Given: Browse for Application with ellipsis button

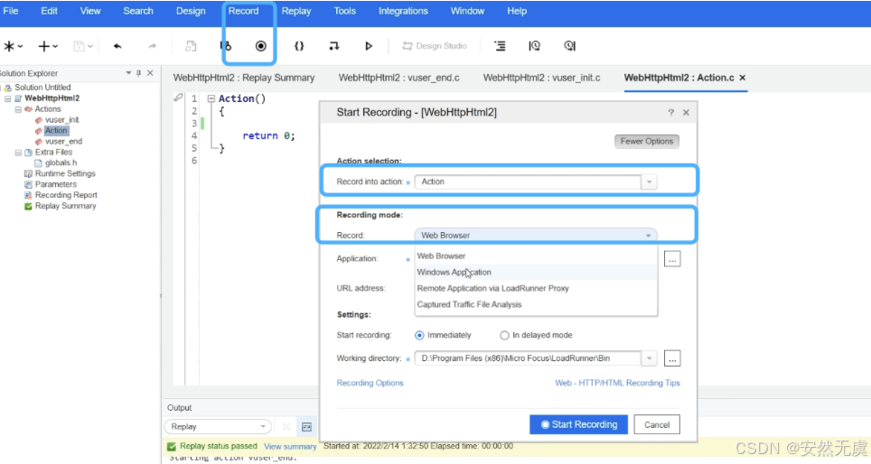Looking at the screenshot, I should (x=672, y=259).
